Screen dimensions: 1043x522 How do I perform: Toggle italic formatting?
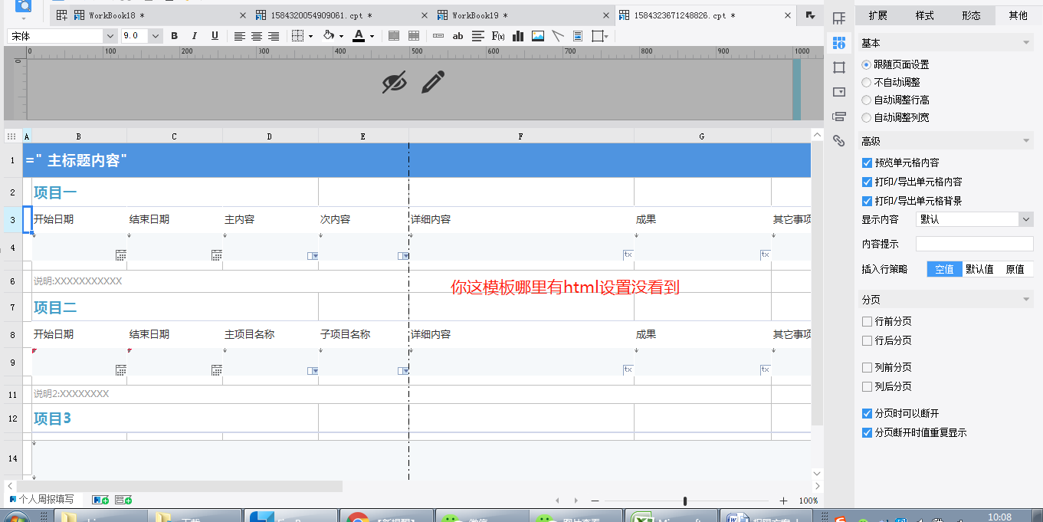tap(194, 36)
